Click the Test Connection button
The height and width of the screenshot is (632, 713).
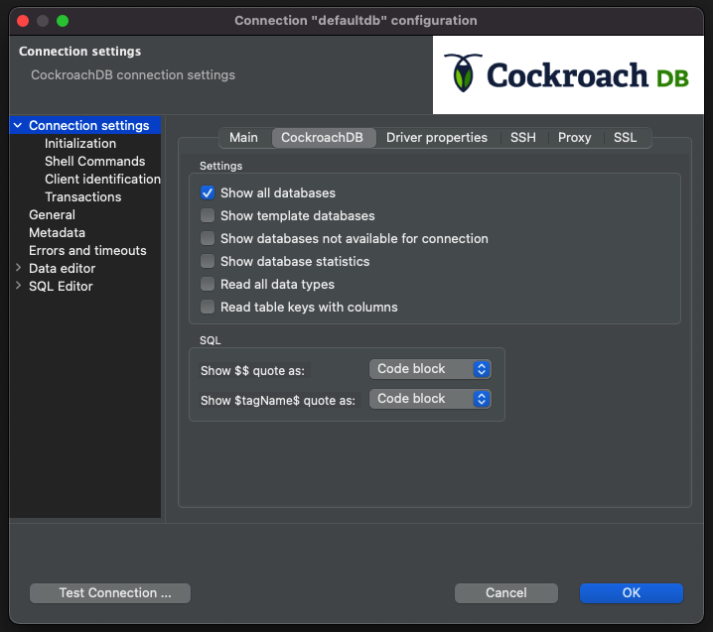110,593
